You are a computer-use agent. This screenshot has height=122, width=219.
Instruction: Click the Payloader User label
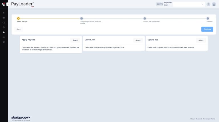(x=168, y=4)
